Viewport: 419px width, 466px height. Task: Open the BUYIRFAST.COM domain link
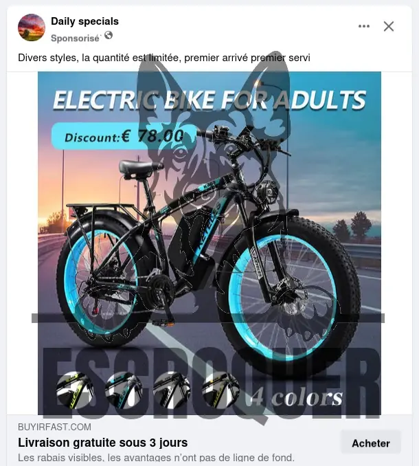[x=55, y=427]
